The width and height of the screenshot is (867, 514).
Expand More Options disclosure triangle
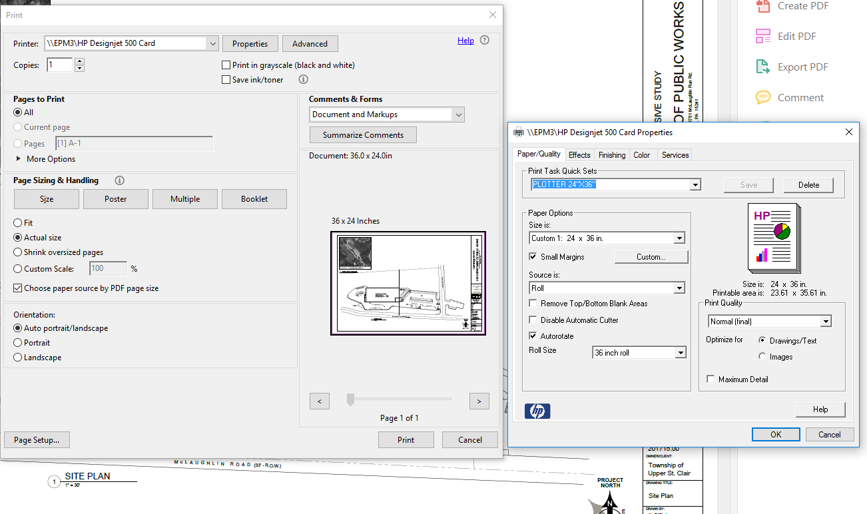pyautogui.click(x=19, y=159)
